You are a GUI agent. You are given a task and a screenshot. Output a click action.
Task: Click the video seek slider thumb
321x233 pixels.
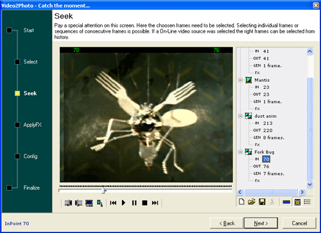[x=103, y=190]
